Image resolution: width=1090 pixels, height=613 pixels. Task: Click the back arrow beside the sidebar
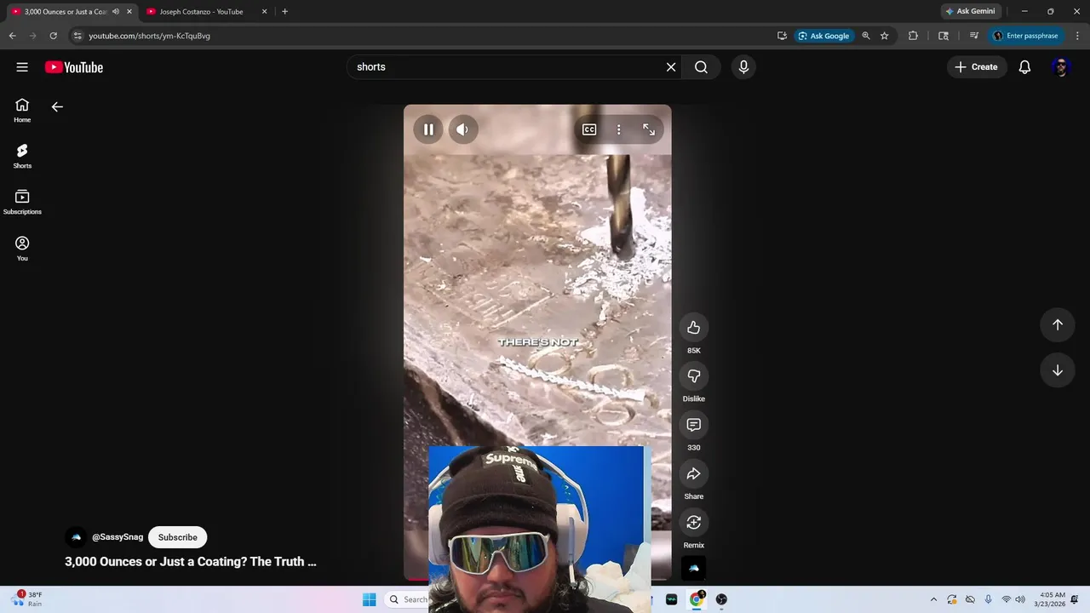(x=57, y=107)
